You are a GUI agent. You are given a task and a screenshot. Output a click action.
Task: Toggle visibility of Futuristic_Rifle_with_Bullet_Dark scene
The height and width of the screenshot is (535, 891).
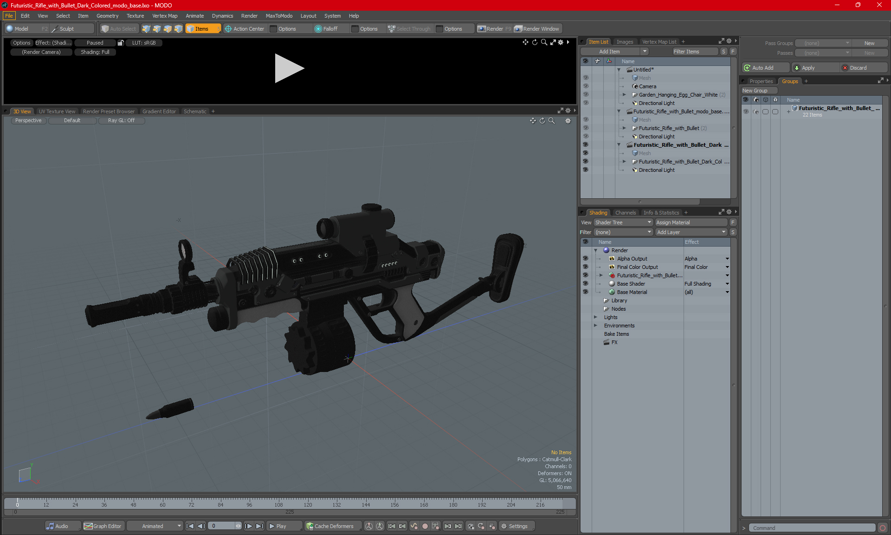(x=586, y=145)
